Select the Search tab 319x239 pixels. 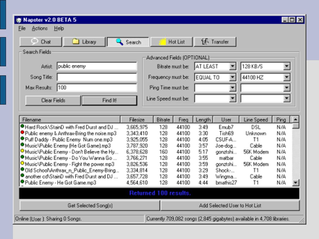pyautogui.click(x=128, y=42)
